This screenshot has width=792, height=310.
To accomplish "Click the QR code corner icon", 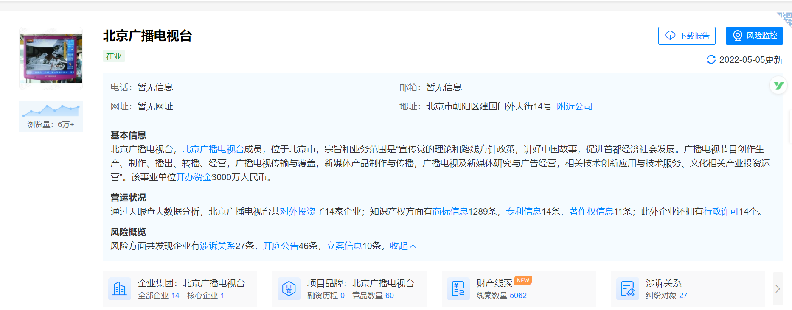I will [785, 19].
